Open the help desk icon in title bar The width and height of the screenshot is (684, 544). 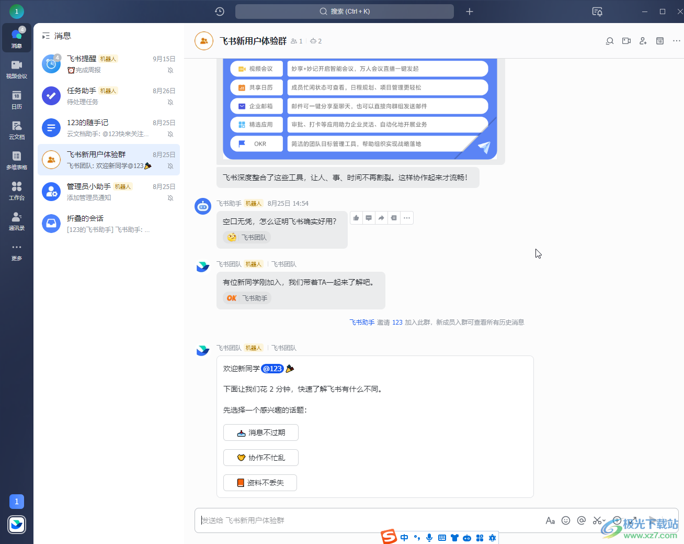point(597,12)
